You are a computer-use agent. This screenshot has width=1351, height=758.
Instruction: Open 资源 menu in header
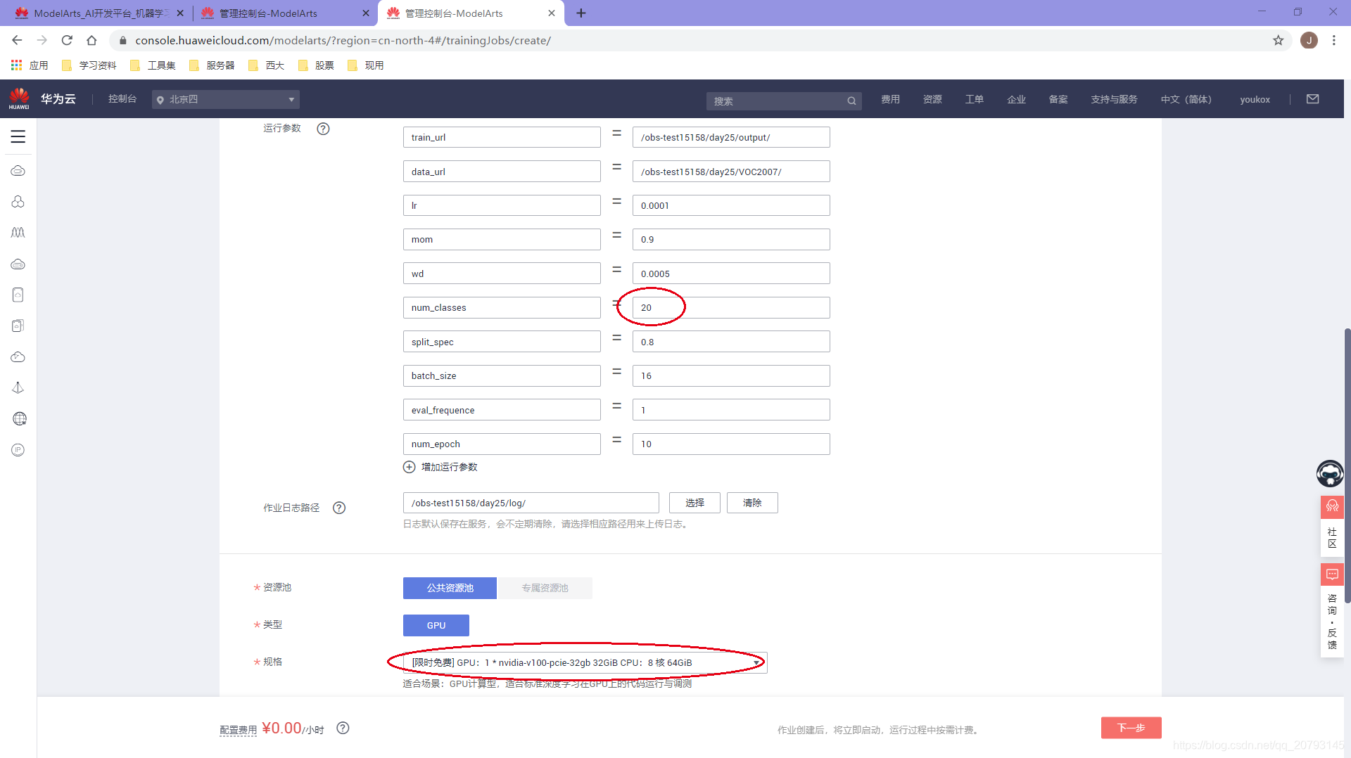[932, 99]
